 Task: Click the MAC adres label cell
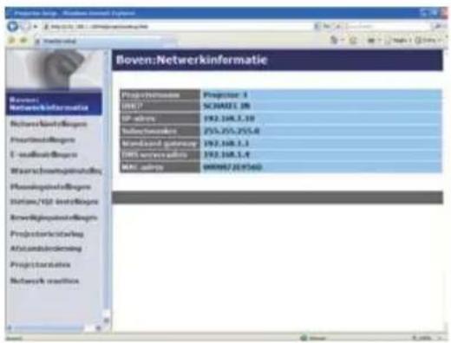(x=160, y=167)
